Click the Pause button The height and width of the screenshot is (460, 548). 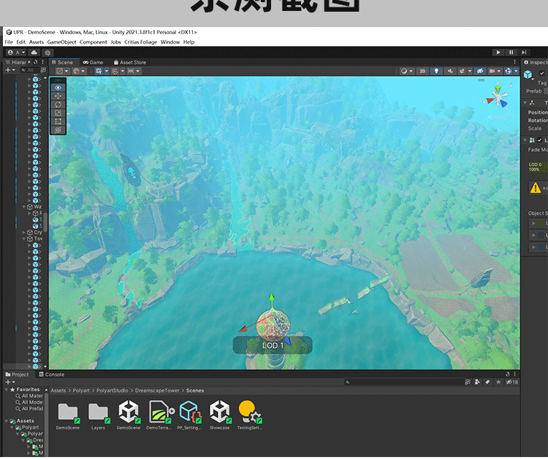511,53
